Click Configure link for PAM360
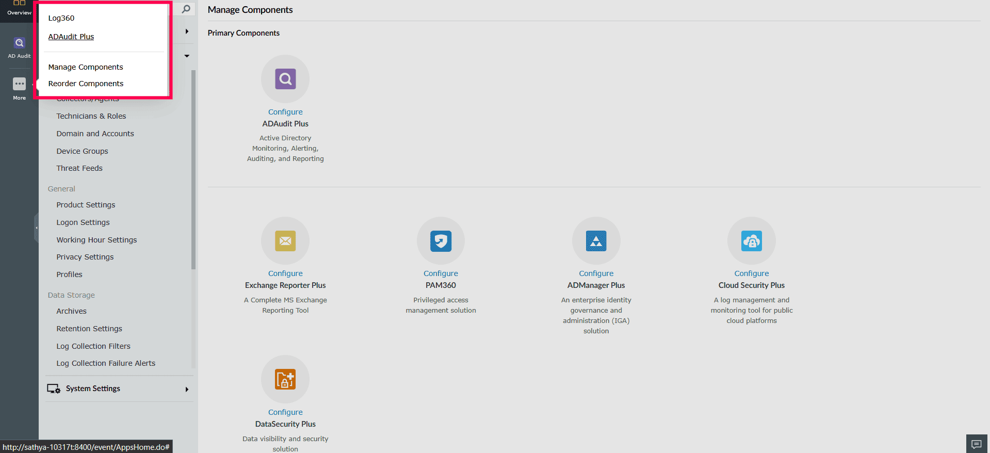 (x=441, y=273)
